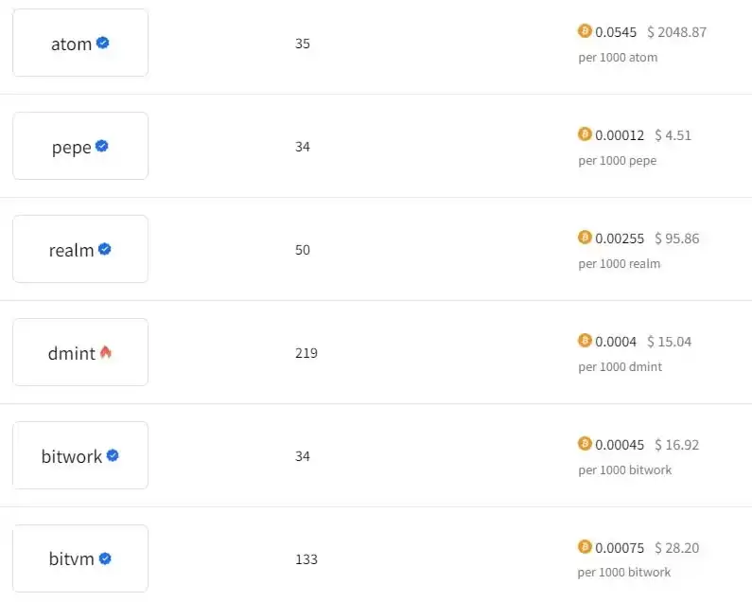752x602 pixels.
Task: Open the pepe token card
Action: (80, 146)
